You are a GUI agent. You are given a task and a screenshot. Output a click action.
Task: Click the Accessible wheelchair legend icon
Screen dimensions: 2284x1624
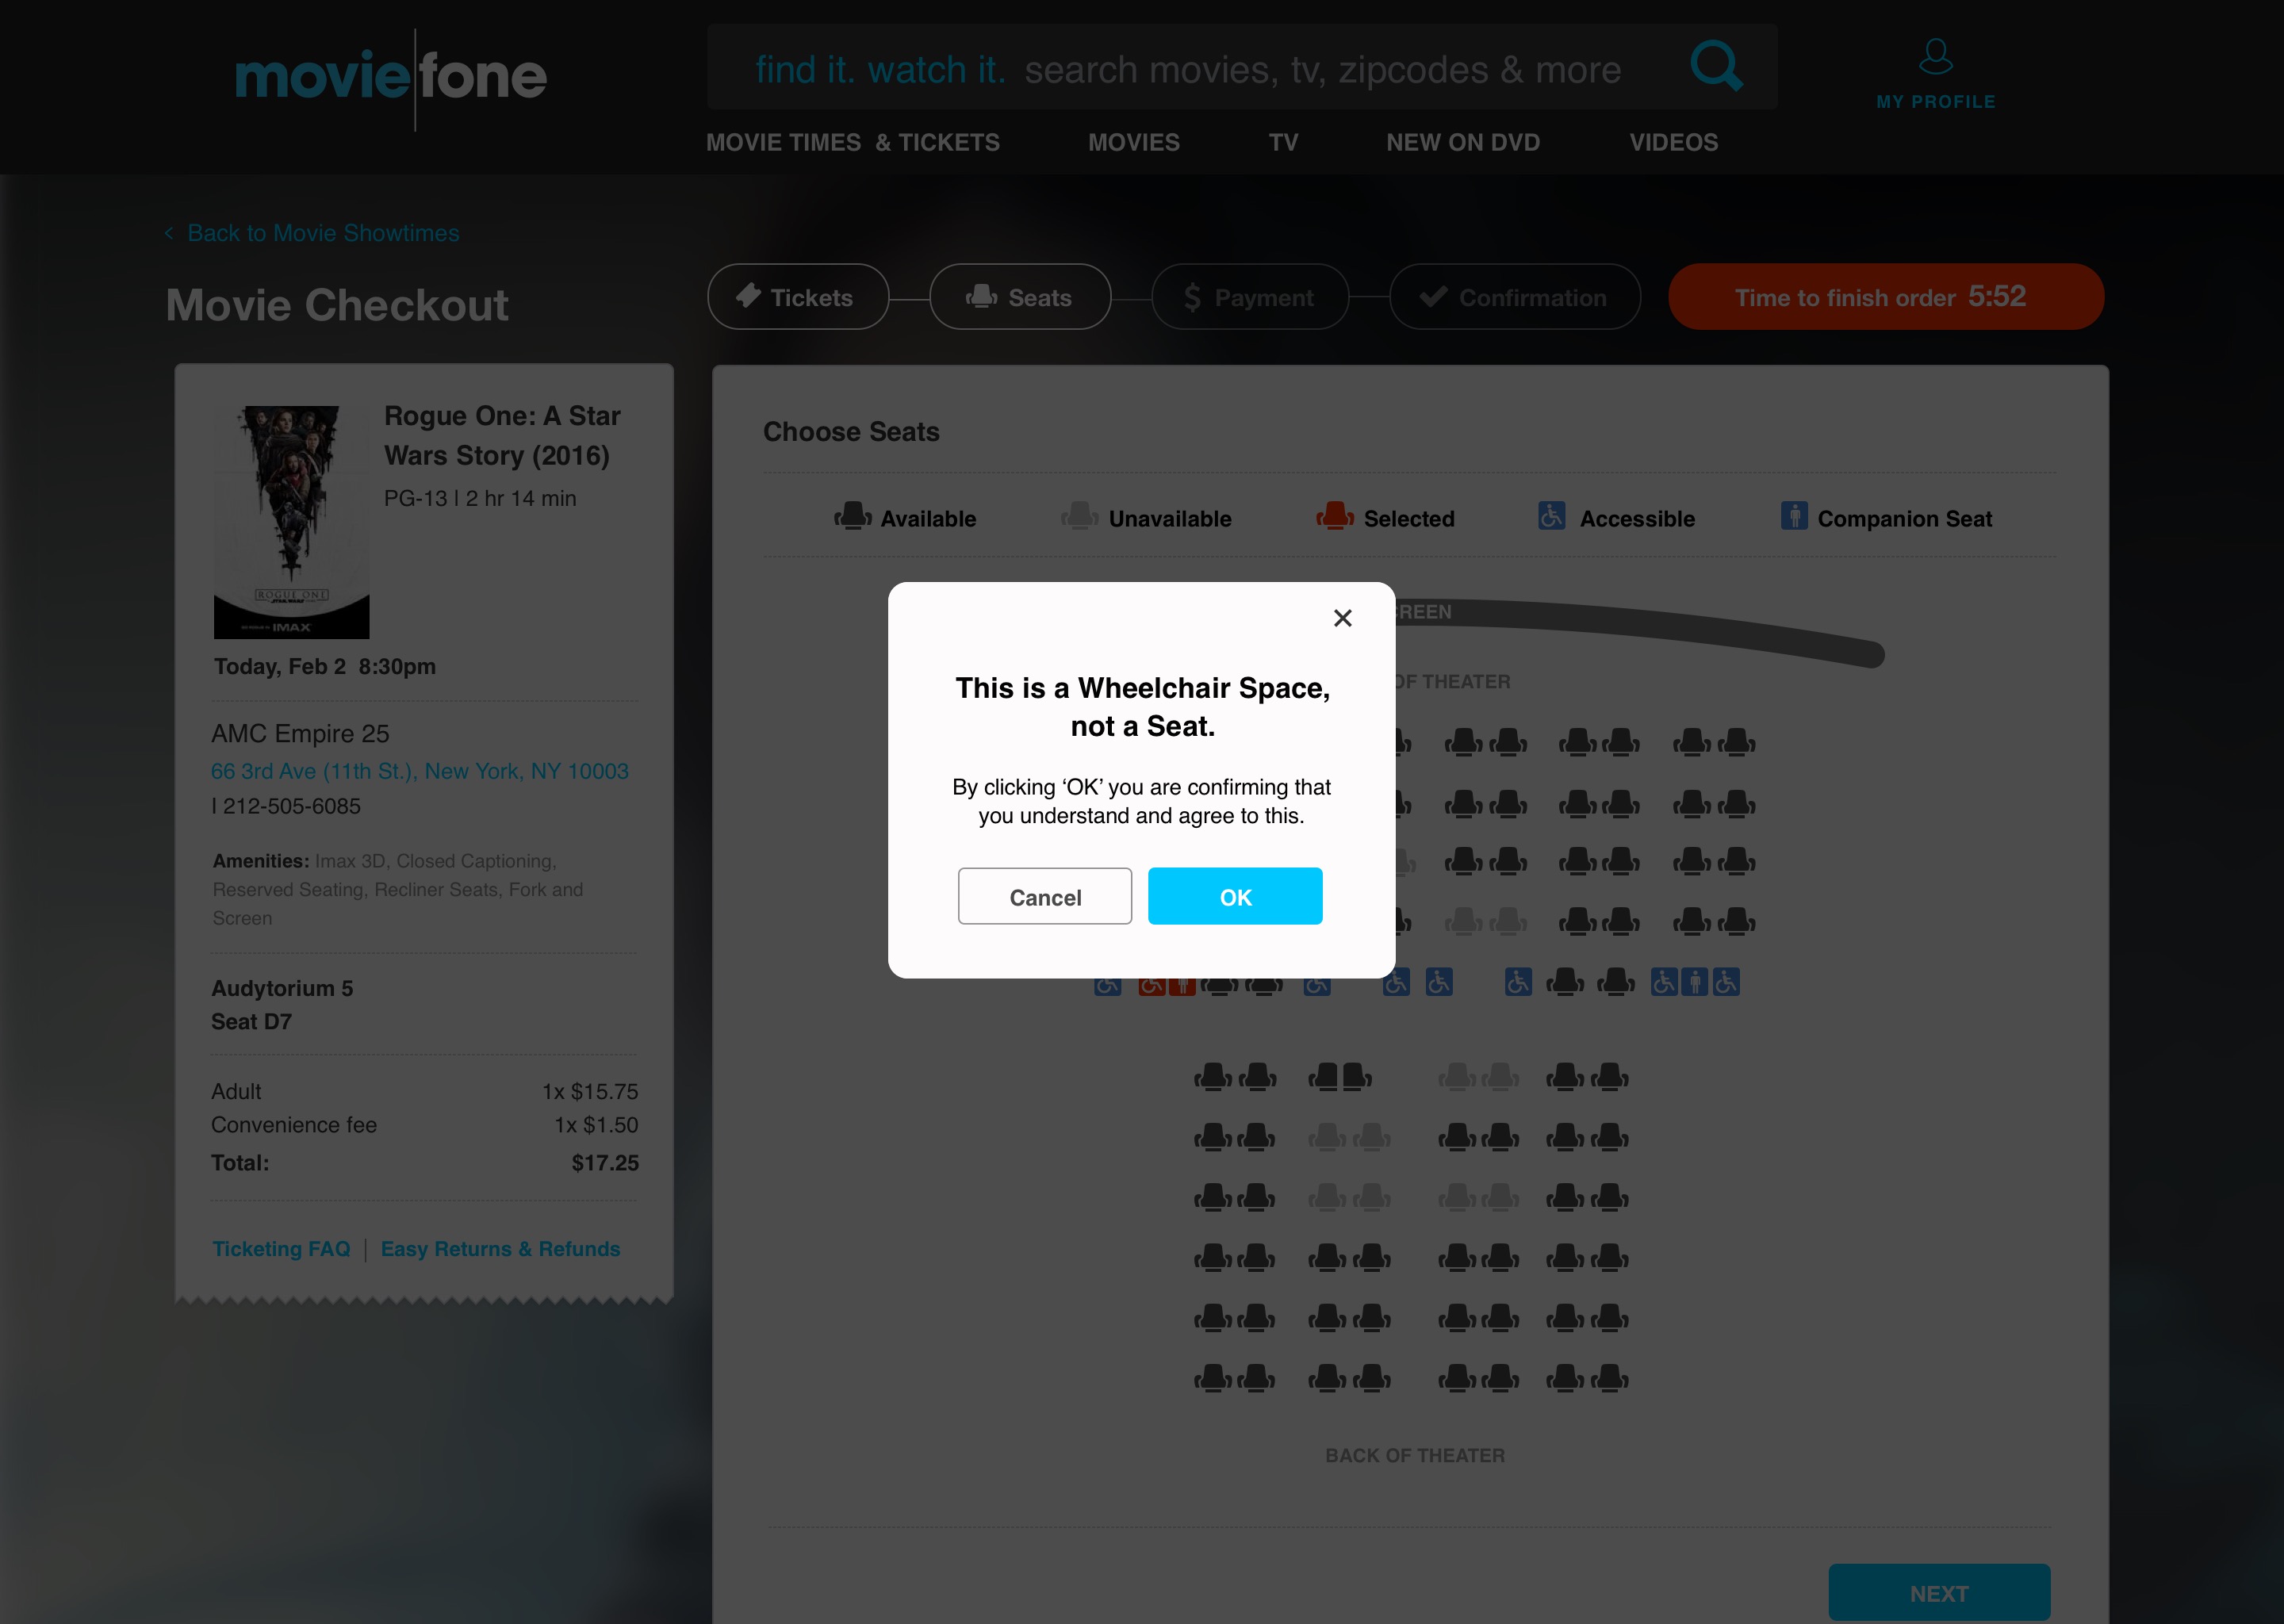coord(1551,516)
